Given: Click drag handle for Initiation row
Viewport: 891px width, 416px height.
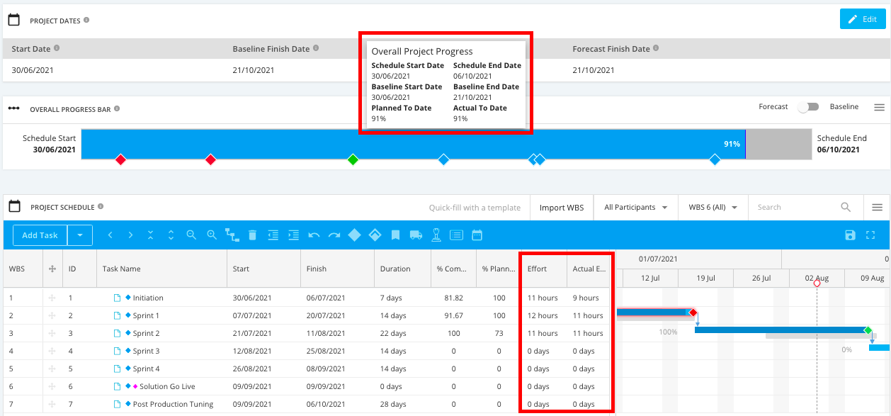Looking at the screenshot, I should (52, 298).
